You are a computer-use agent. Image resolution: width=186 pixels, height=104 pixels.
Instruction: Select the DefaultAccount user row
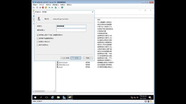point(85,65)
